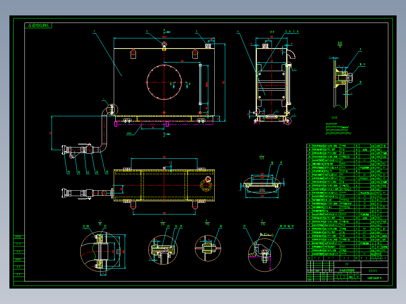
Task: Select callout 5 next to the A-A label
Action: click(x=286, y=32)
